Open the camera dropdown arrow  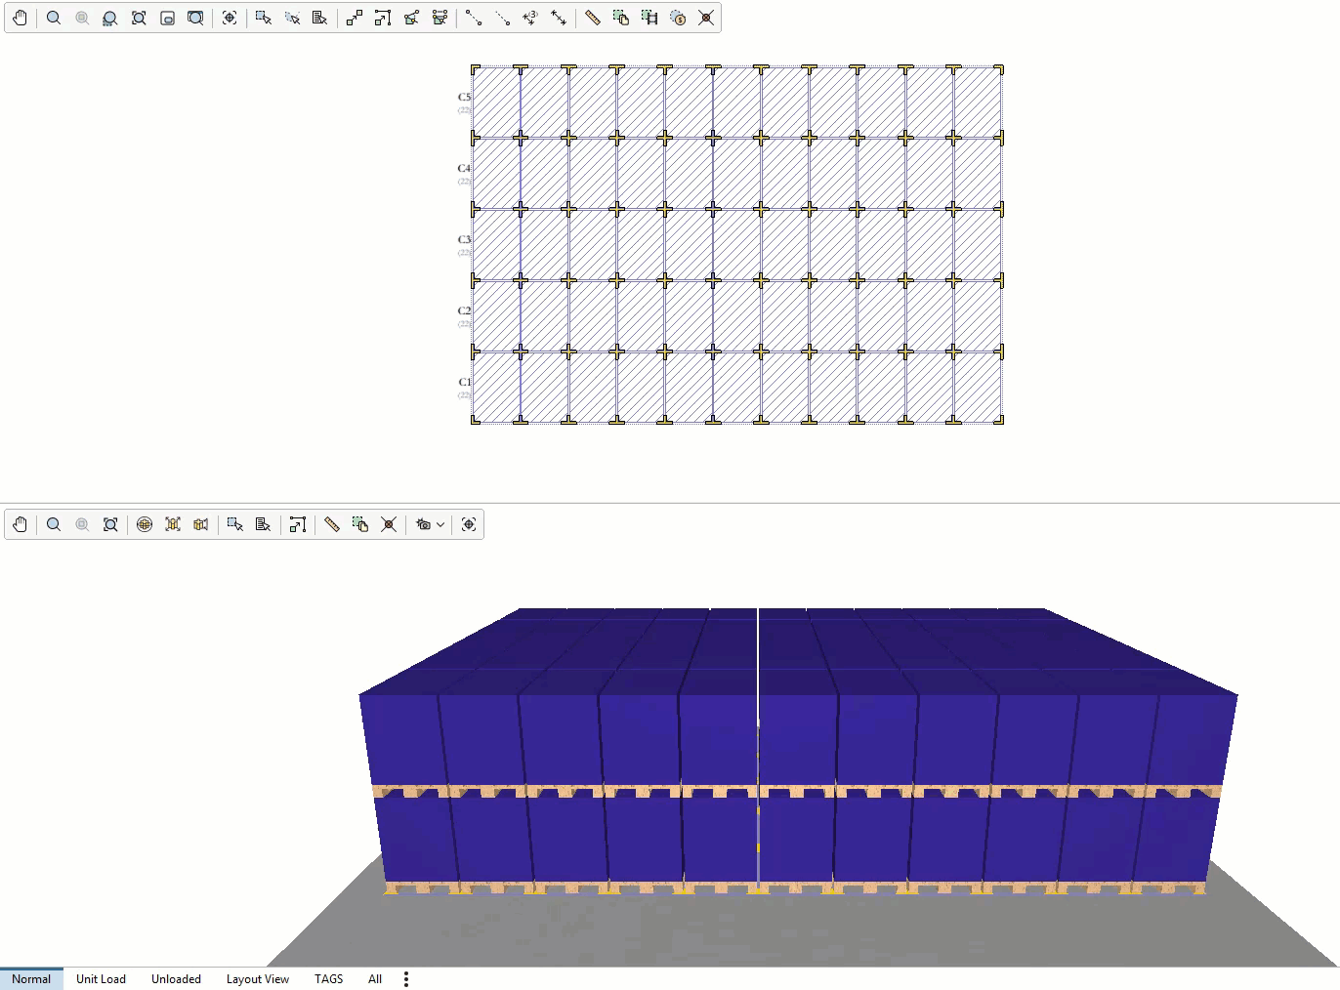[x=440, y=524]
